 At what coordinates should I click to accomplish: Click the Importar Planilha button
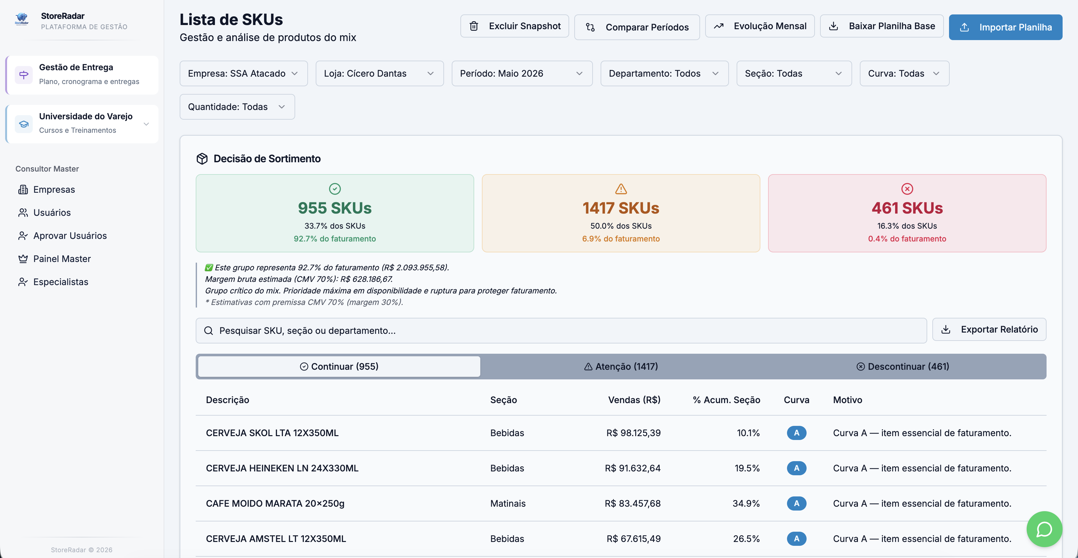tap(1005, 27)
